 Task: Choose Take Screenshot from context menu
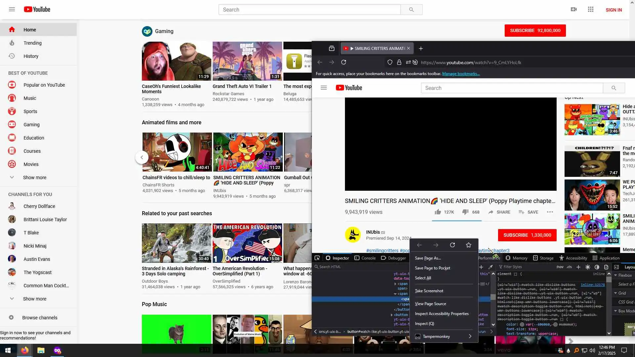(429, 291)
